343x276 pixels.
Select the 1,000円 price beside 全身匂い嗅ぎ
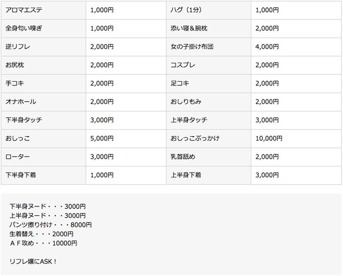(x=102, y=28)
